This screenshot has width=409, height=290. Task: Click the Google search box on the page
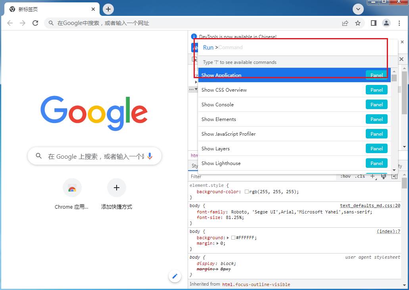pos(94,156)
